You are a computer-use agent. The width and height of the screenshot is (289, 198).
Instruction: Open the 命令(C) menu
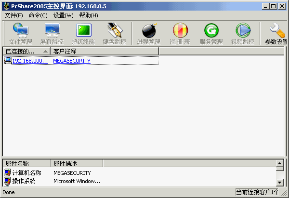pos(39,15)
